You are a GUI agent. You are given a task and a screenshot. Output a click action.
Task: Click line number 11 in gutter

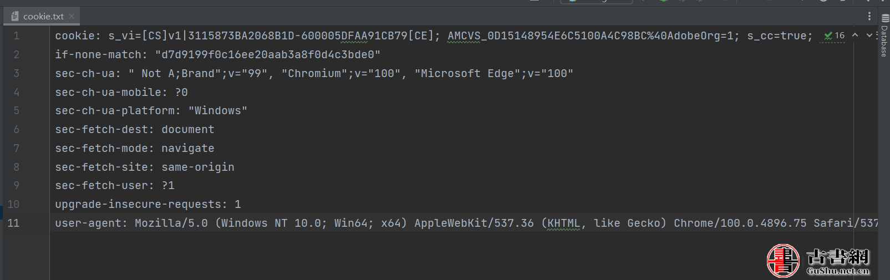pyautogui.click(x=13, y=223)
